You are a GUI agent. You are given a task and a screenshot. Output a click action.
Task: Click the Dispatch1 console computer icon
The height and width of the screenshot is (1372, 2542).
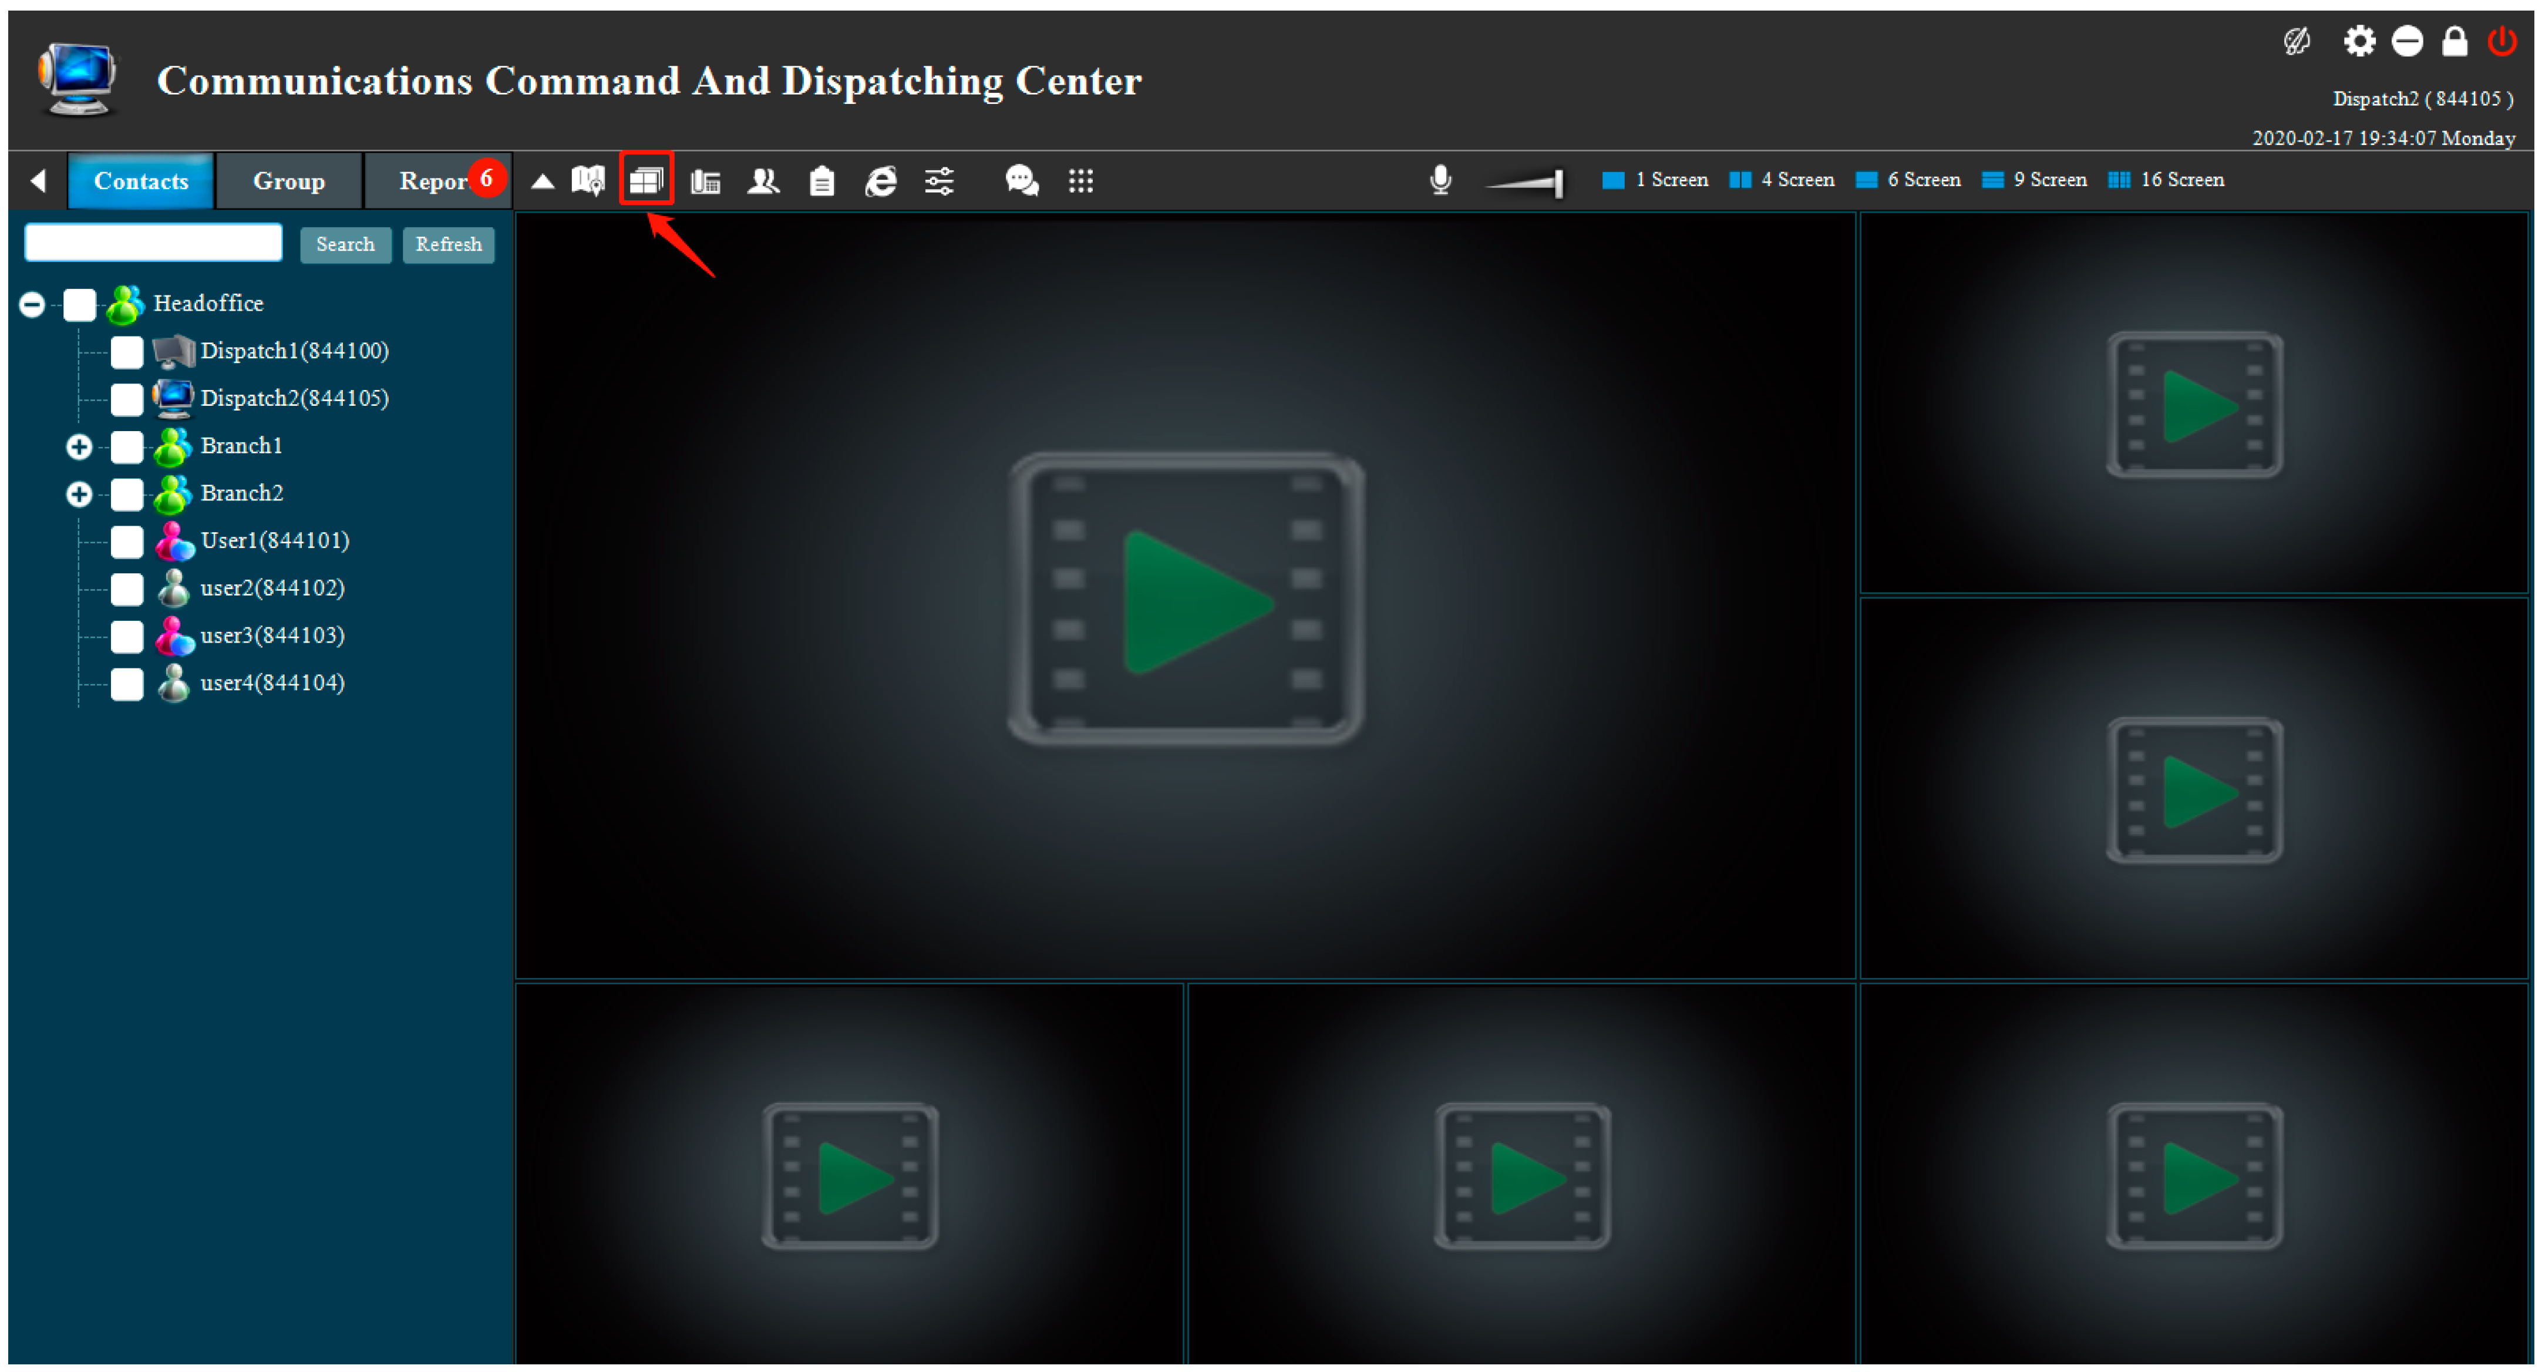[174, 351]
